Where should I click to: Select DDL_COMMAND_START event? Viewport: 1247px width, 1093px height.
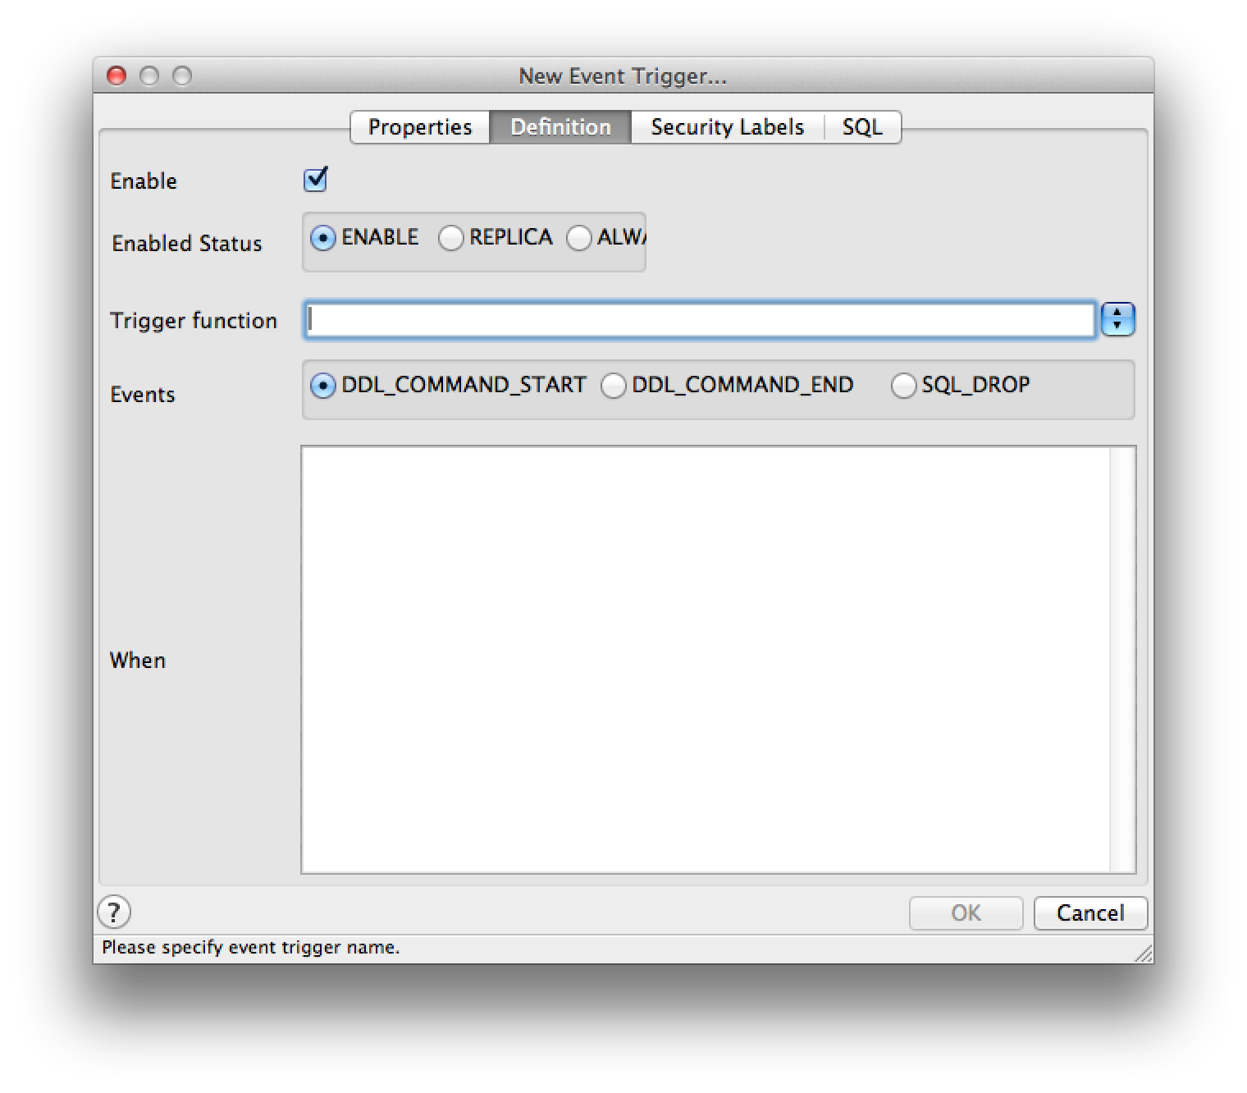click(x=323, y=386)
